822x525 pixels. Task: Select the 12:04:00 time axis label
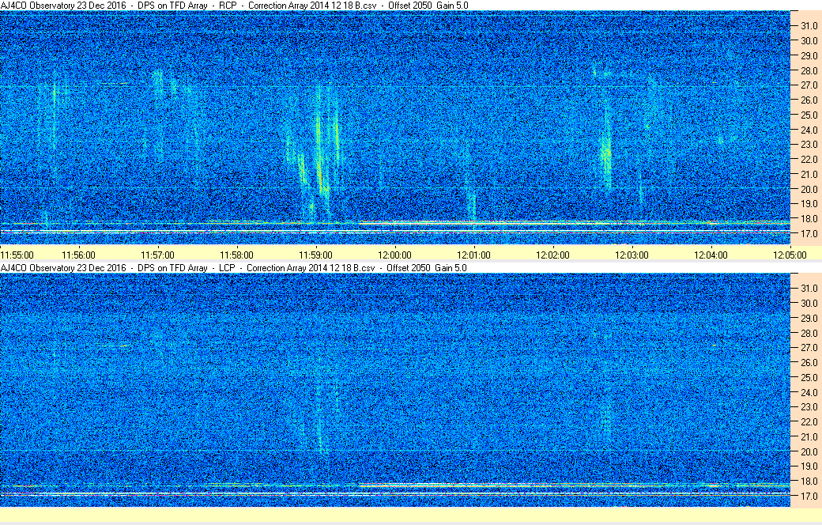tap(711, 255)
